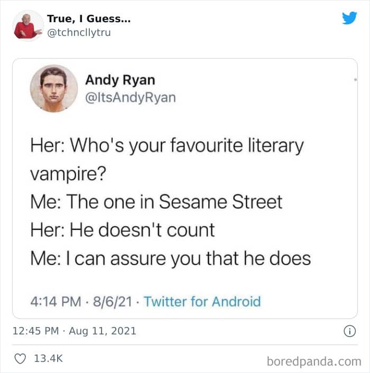Click the "True, I Guess..." display name
Image resolution: width=370 pixels, height=373 pixels.
89,18
